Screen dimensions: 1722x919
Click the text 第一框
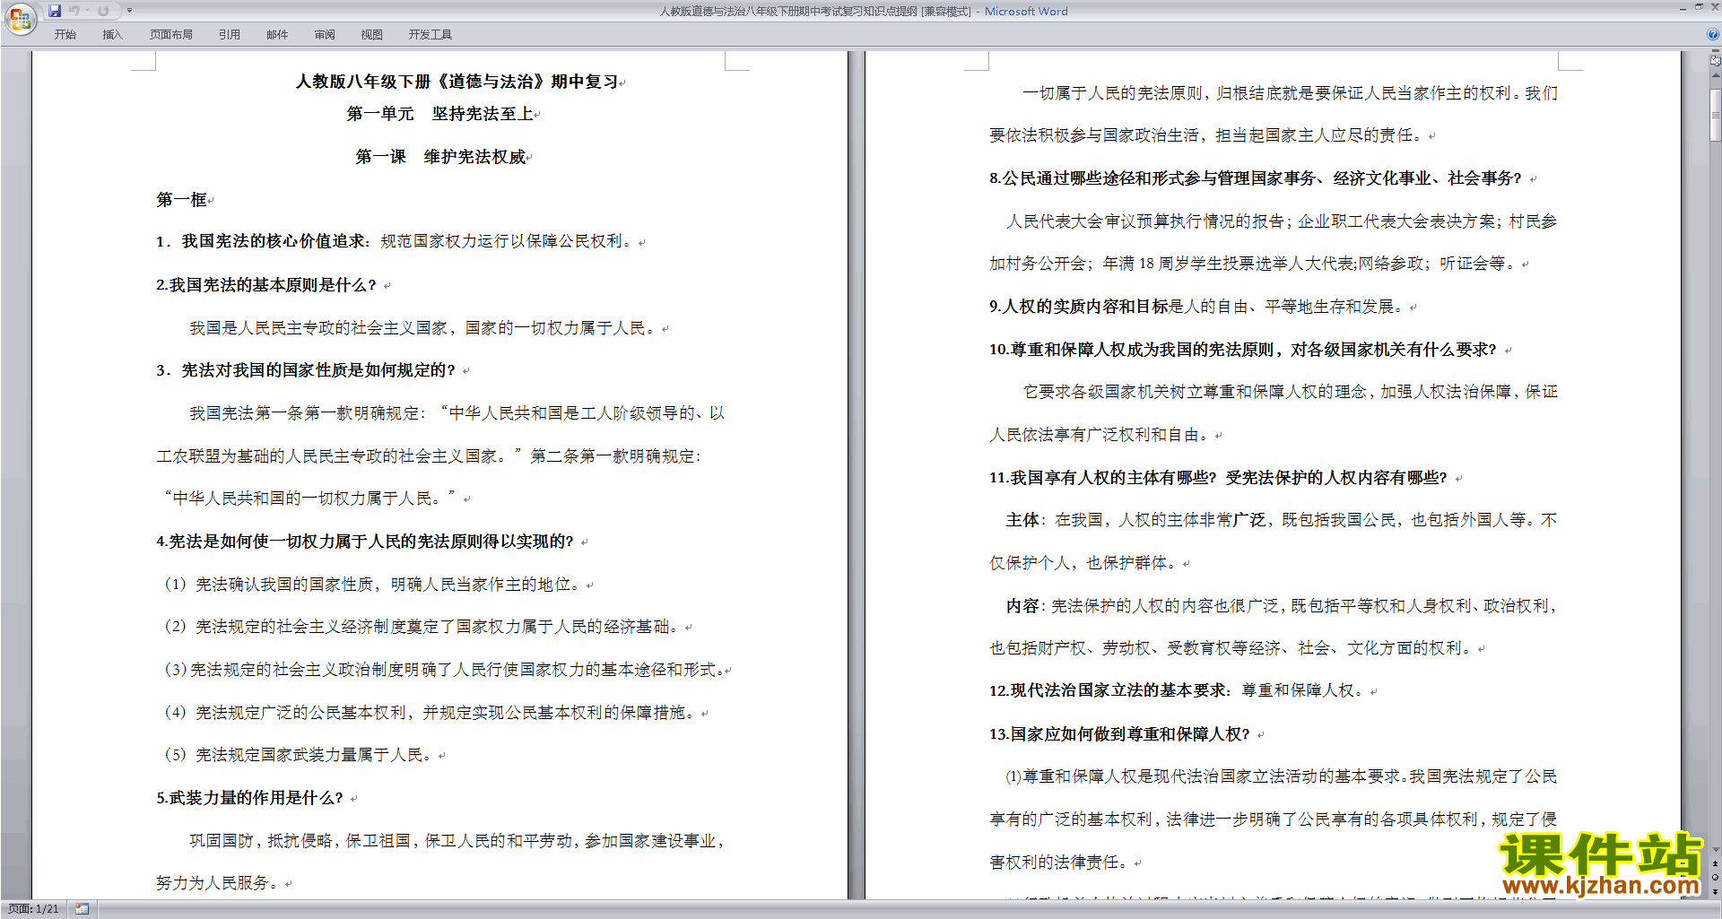[182, 199]
